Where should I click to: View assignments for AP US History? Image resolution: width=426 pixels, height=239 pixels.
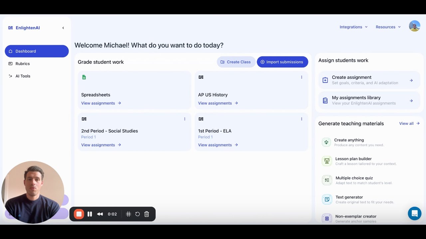(218, 103)
